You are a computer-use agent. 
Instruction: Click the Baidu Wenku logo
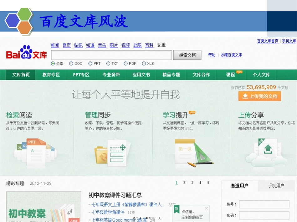pos(27,52)
